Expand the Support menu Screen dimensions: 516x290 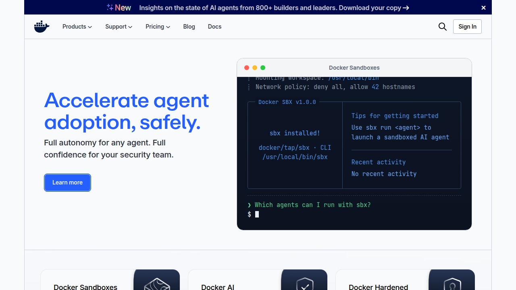119,27
